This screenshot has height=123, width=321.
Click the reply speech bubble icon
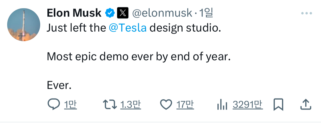(54, 105)
